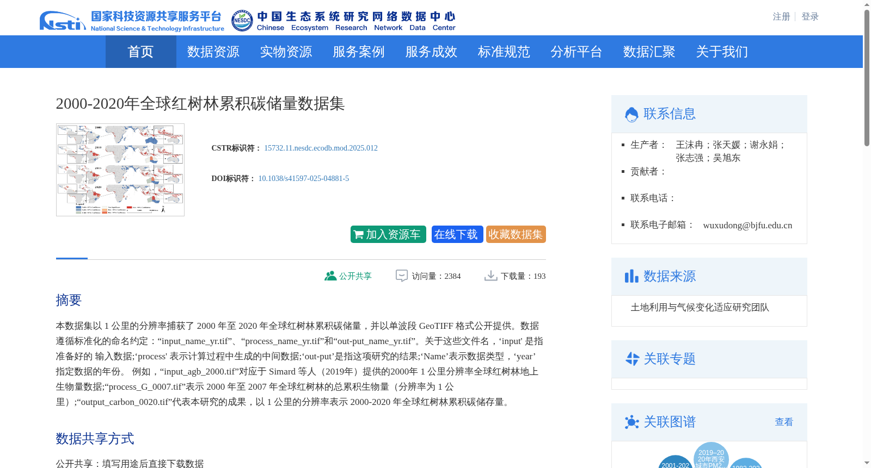Open the DOI identifier link
This screenshot has height=468, width=871.
click(303, 178)
